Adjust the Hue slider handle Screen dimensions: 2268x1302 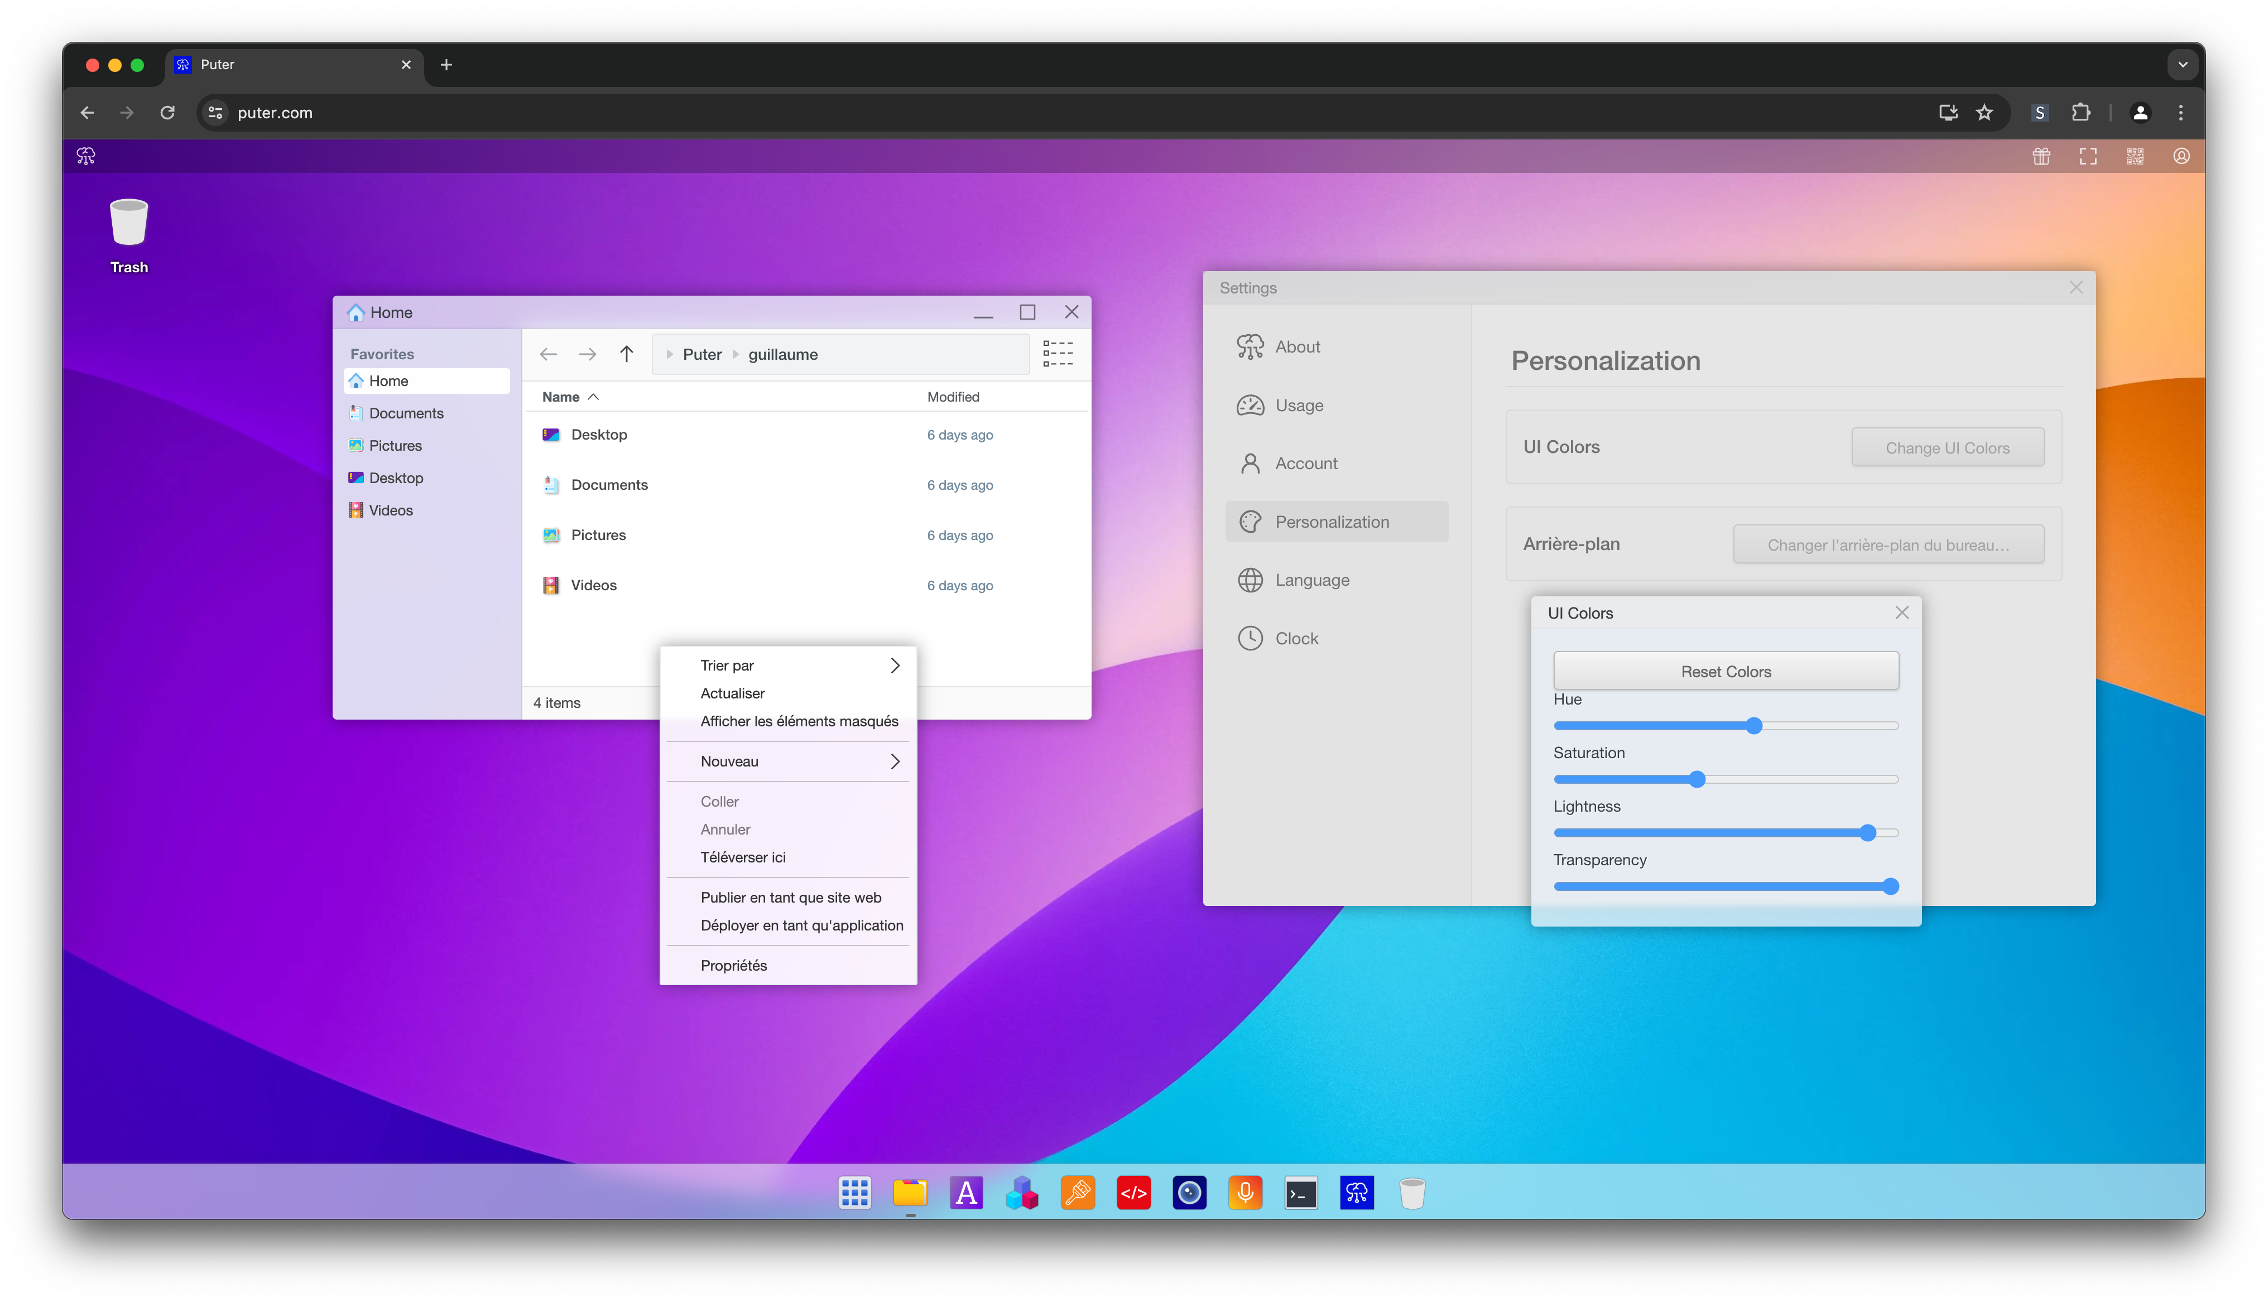1754,726
